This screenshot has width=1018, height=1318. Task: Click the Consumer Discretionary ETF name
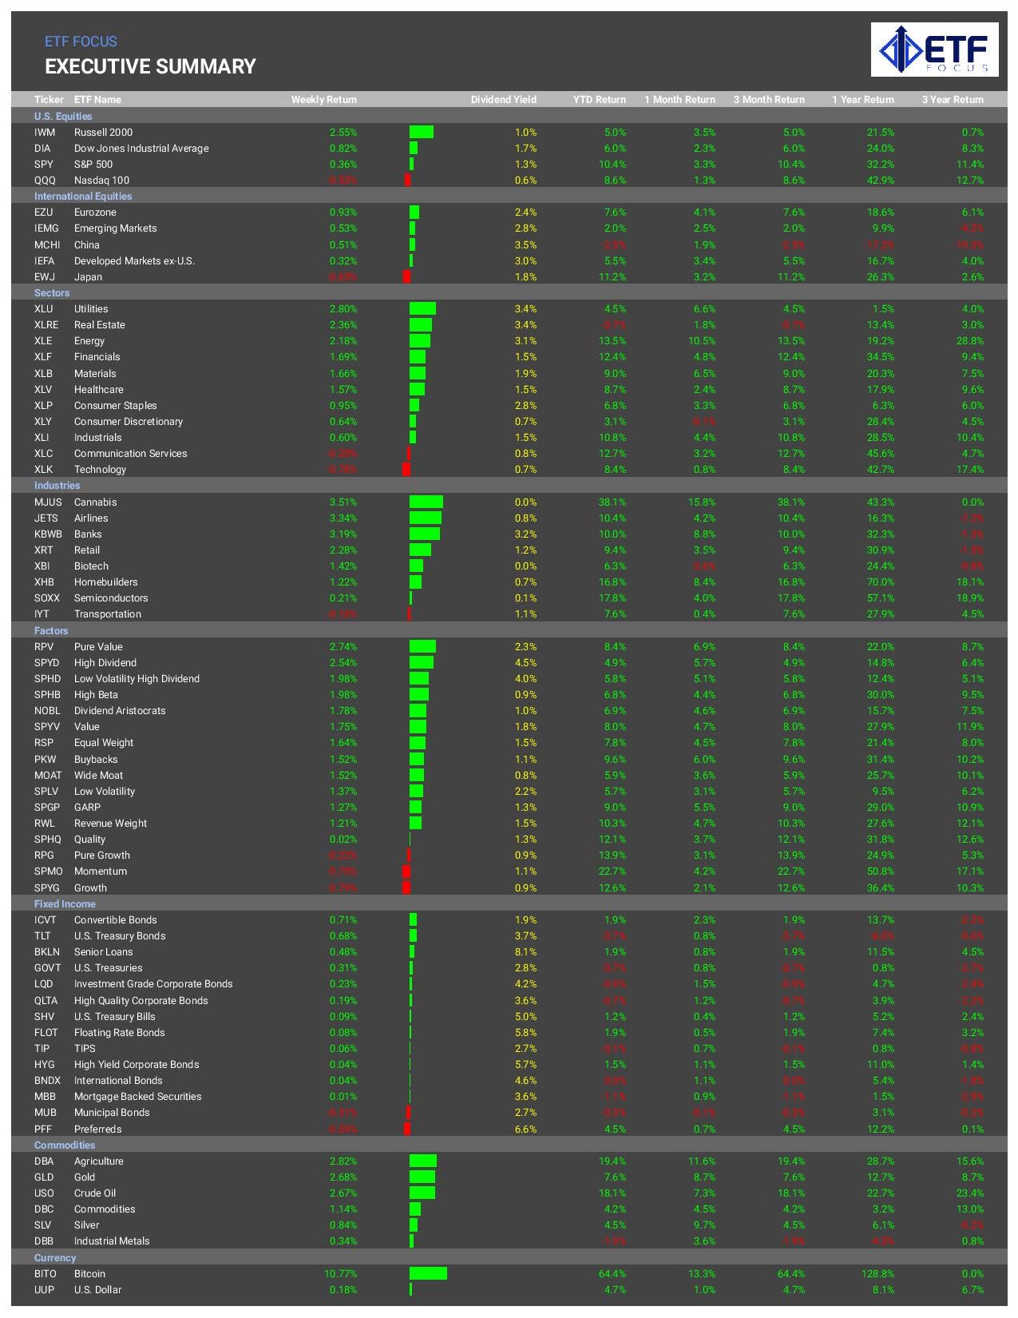click(129, 421)
